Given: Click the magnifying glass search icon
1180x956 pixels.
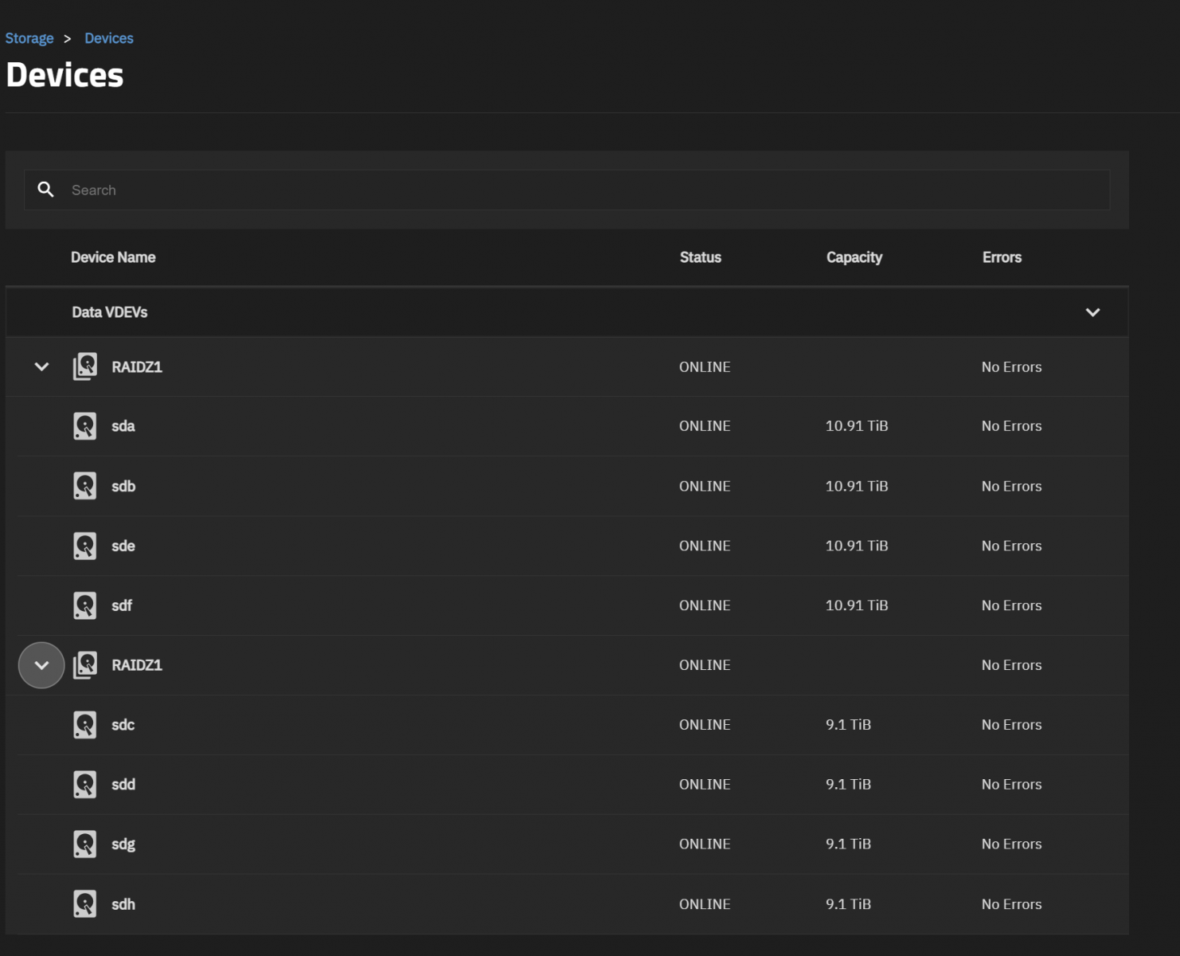Looking at the screenshot, I should 46,190.
